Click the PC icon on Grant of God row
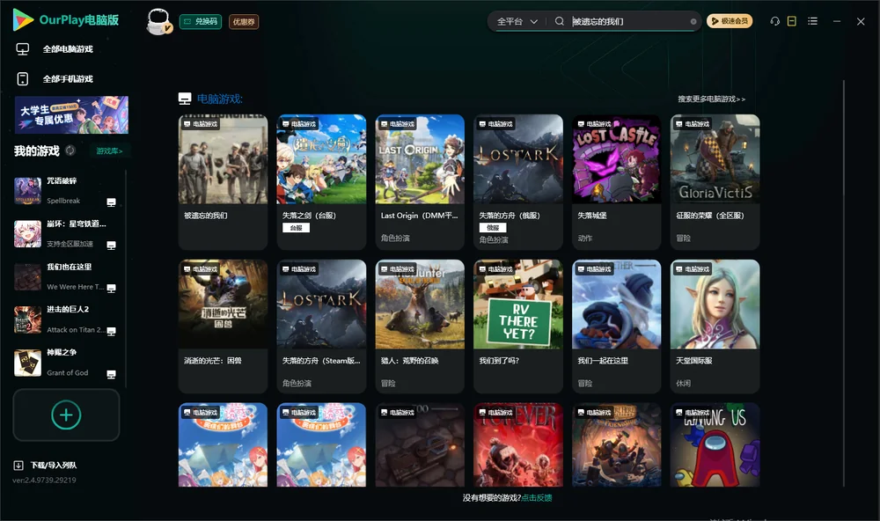The width and height of the screenshot is (880, 521). coord(111,375)
